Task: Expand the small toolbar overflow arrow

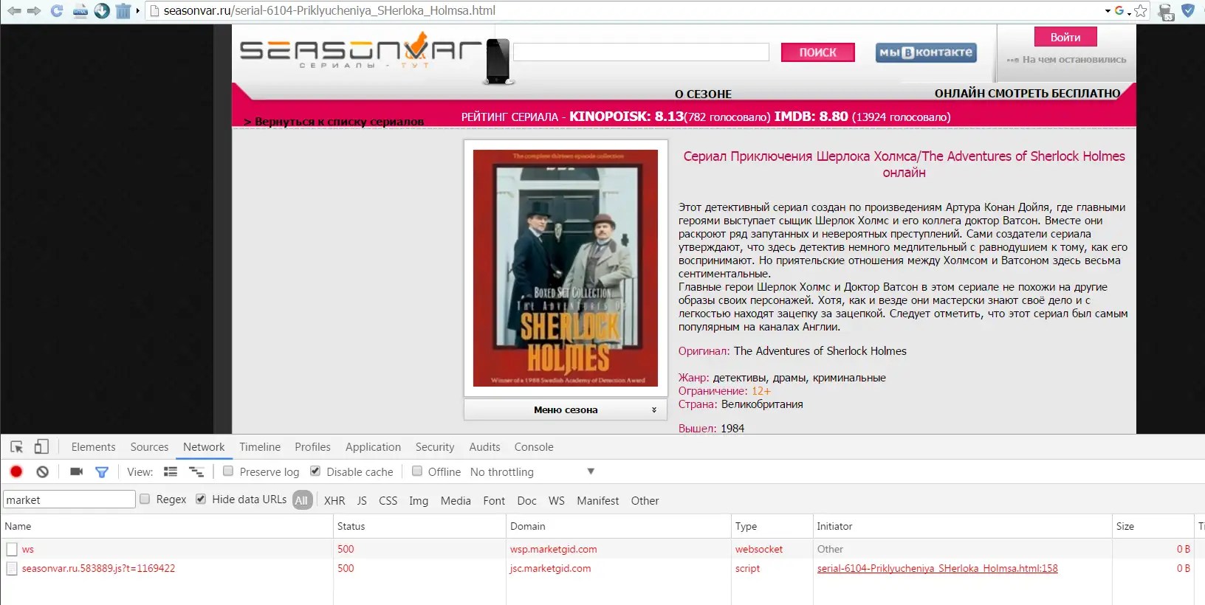Action: point(137,11)
